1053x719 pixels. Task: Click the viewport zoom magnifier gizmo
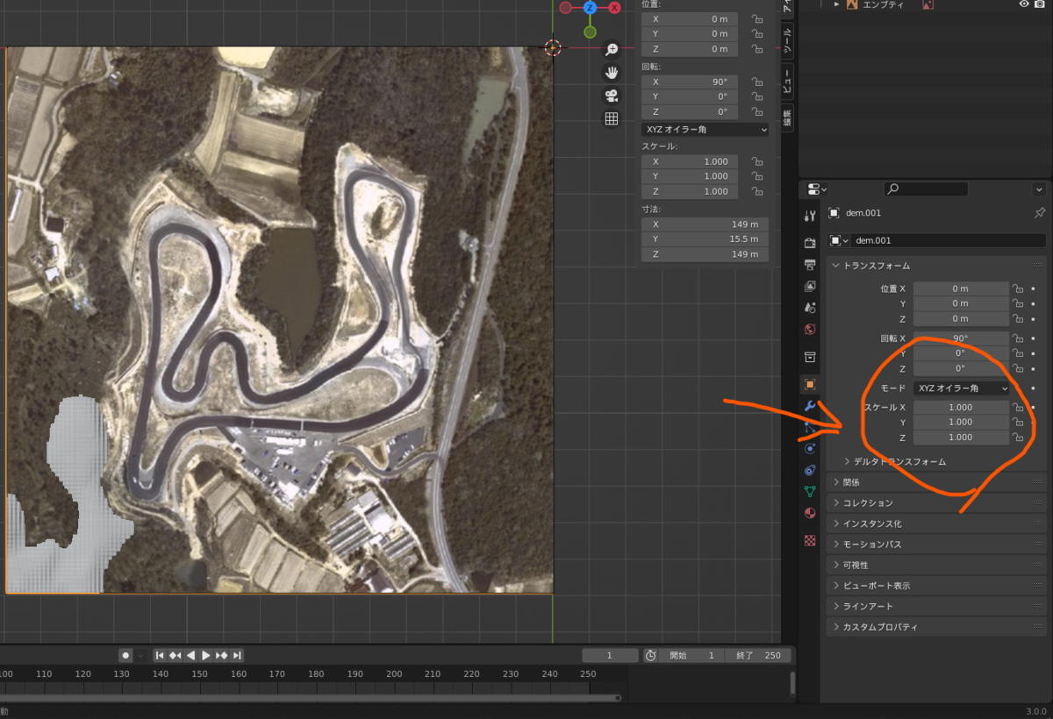point(612,50)
